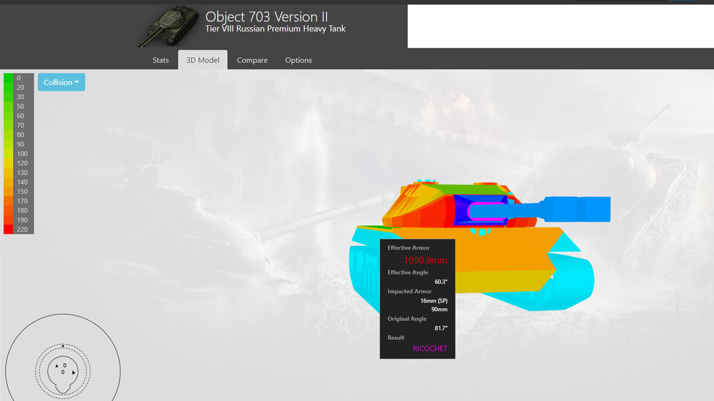The image size is (714, 401).
Task: Click the 81.7° original angle value
Action: pos(441,329)
